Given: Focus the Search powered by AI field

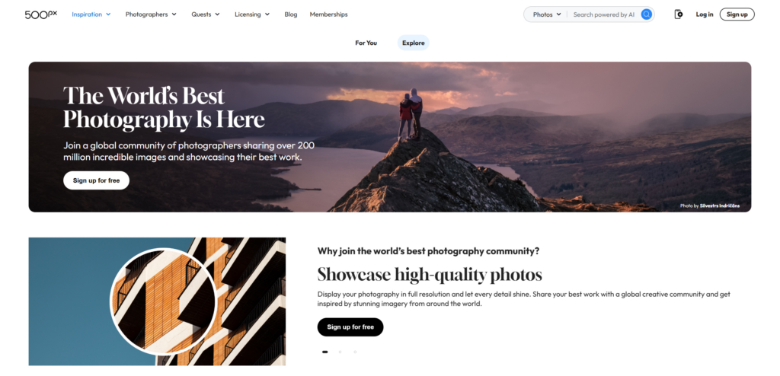Looking at the screenshot, I should click(x=603, y=14).
